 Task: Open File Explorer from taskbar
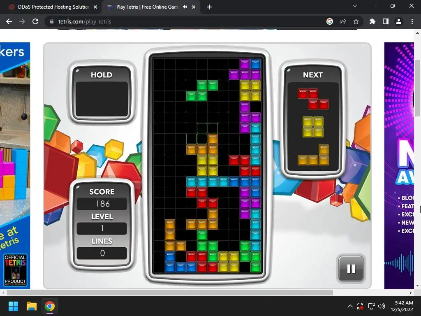[x=31, y=306]
